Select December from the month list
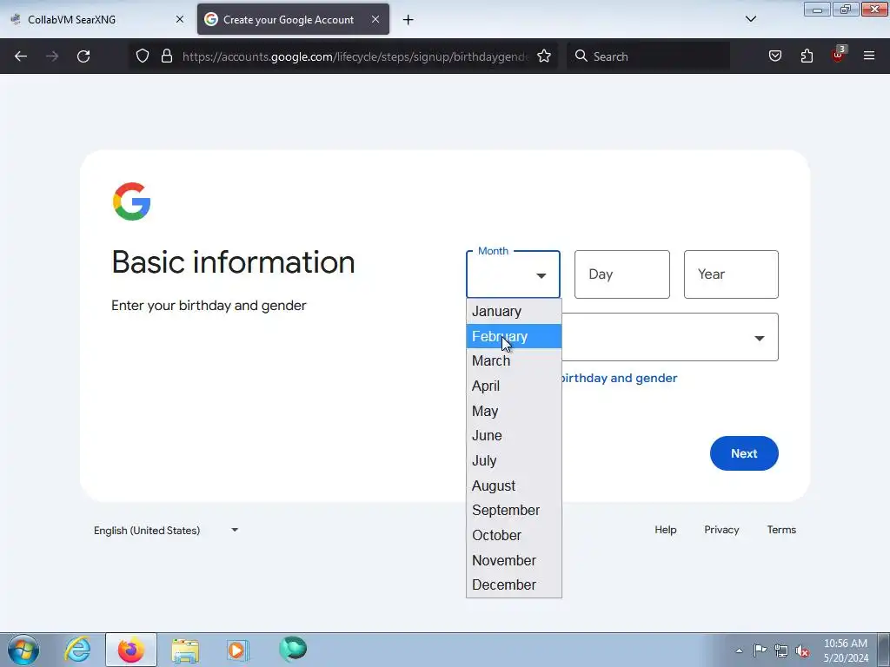Viewport: 890px width, 667px height. 514,584
